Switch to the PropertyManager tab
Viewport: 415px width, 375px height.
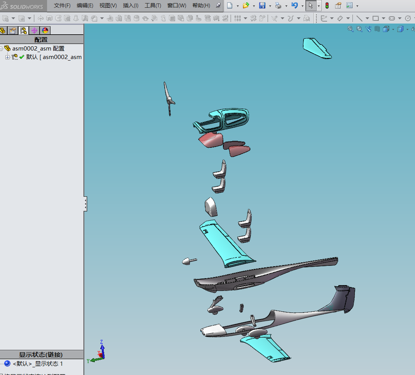(x=13, y=31)
